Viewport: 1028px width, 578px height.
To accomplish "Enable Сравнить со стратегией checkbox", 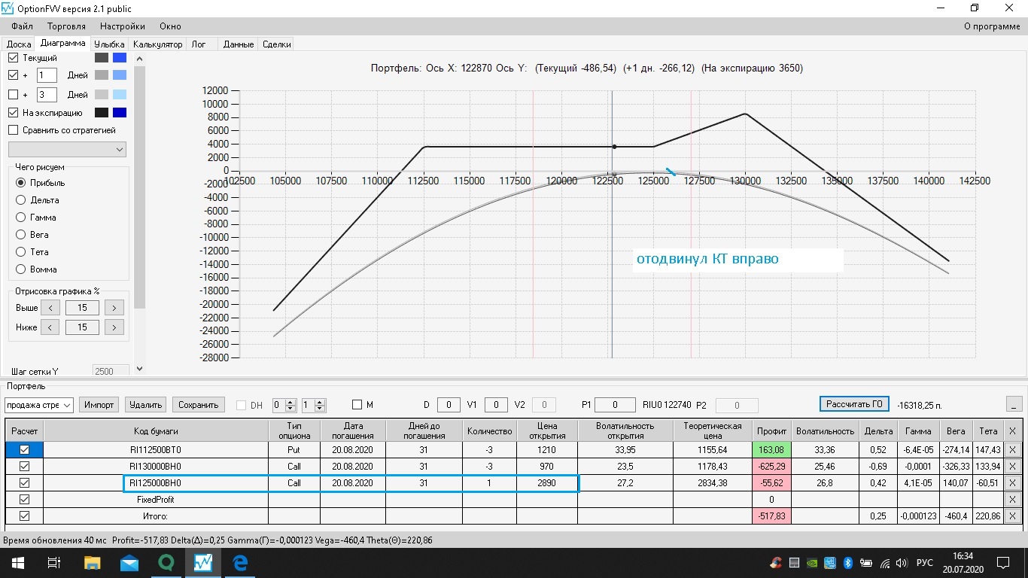I will click(13, 130).
